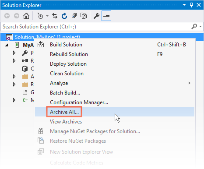Screen dimensions: 204x169
Task: Click the Pending Changes Filter clock icon
Action: click(40, 16)
